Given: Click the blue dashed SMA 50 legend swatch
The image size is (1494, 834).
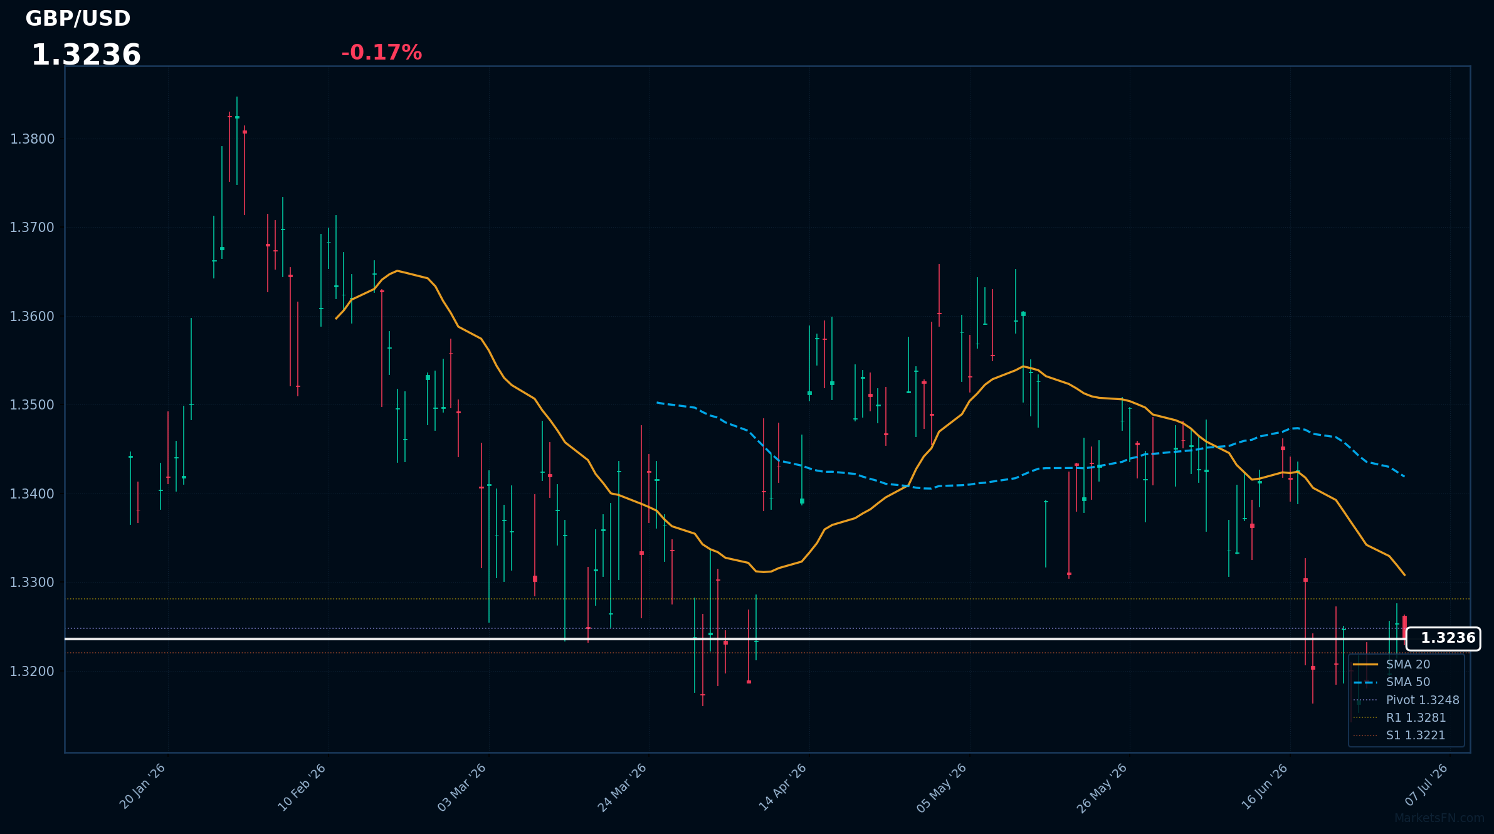Looking at the screenshot, I should [x=1365, y=682].
